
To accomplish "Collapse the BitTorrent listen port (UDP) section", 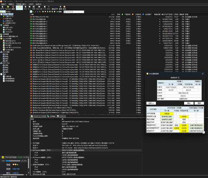I will coord(31,157).
